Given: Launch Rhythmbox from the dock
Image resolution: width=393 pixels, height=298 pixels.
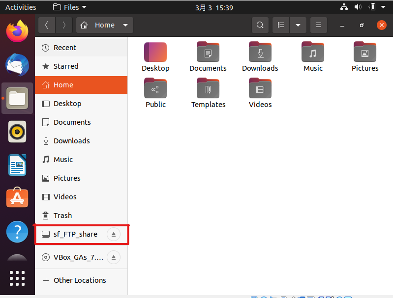Looking at the screenshot, I should [x=17, y=132].
